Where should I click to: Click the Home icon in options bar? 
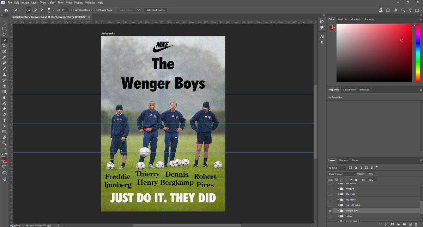click(6, 10)
